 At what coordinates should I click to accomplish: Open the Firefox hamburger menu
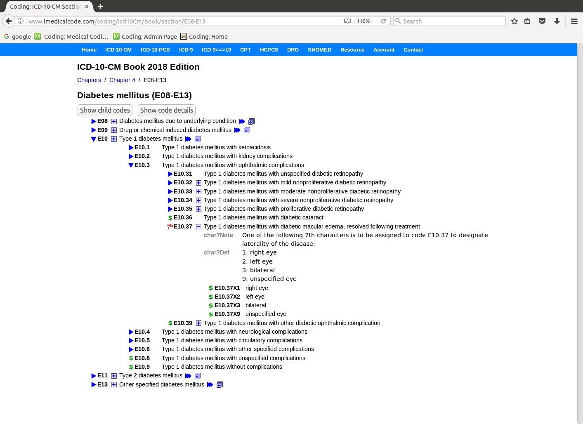574,21
